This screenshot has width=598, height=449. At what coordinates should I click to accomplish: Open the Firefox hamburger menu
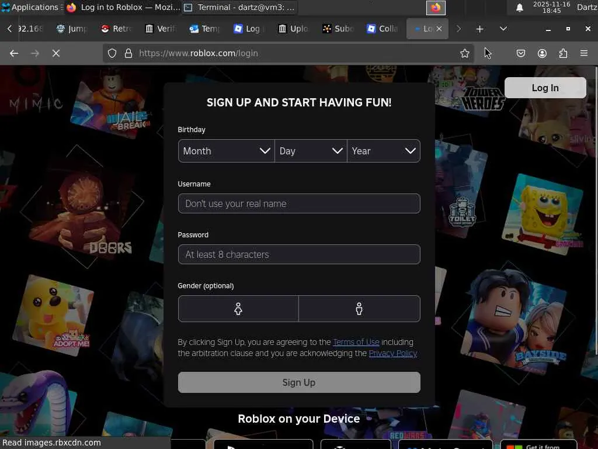[x=584, y=53]
